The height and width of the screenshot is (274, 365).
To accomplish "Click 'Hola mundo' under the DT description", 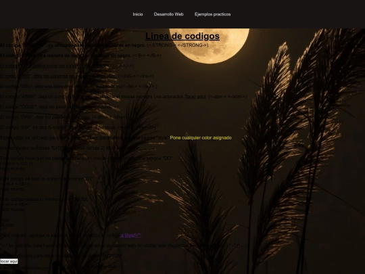I will [12, 189].
